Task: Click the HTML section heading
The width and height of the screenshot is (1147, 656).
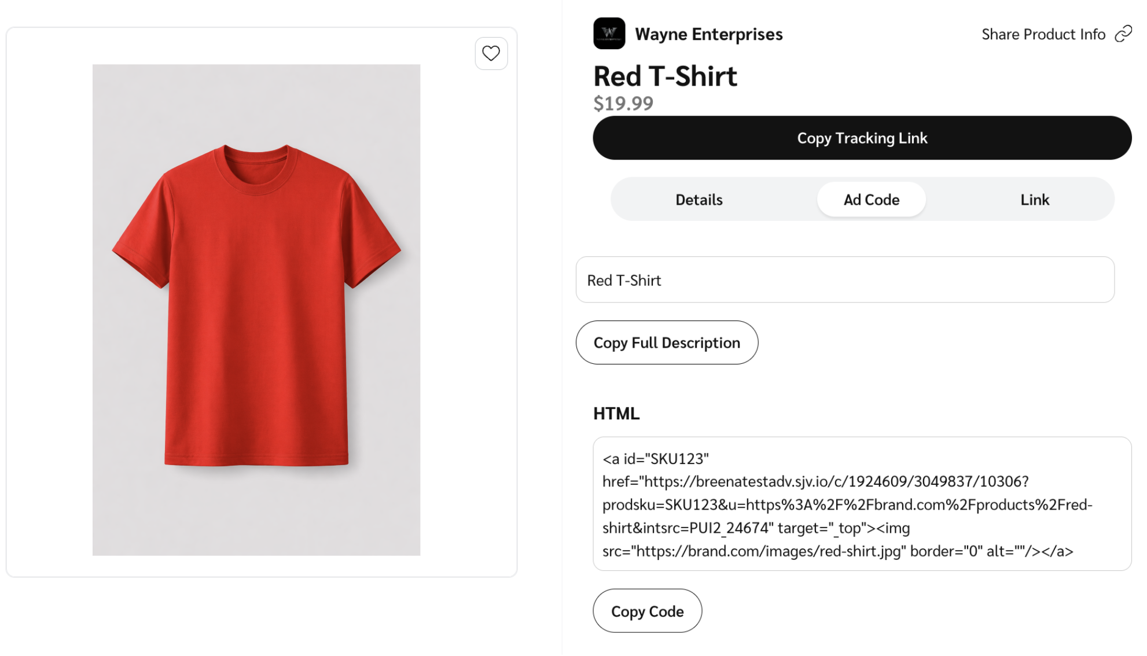Action: point(616,414)
